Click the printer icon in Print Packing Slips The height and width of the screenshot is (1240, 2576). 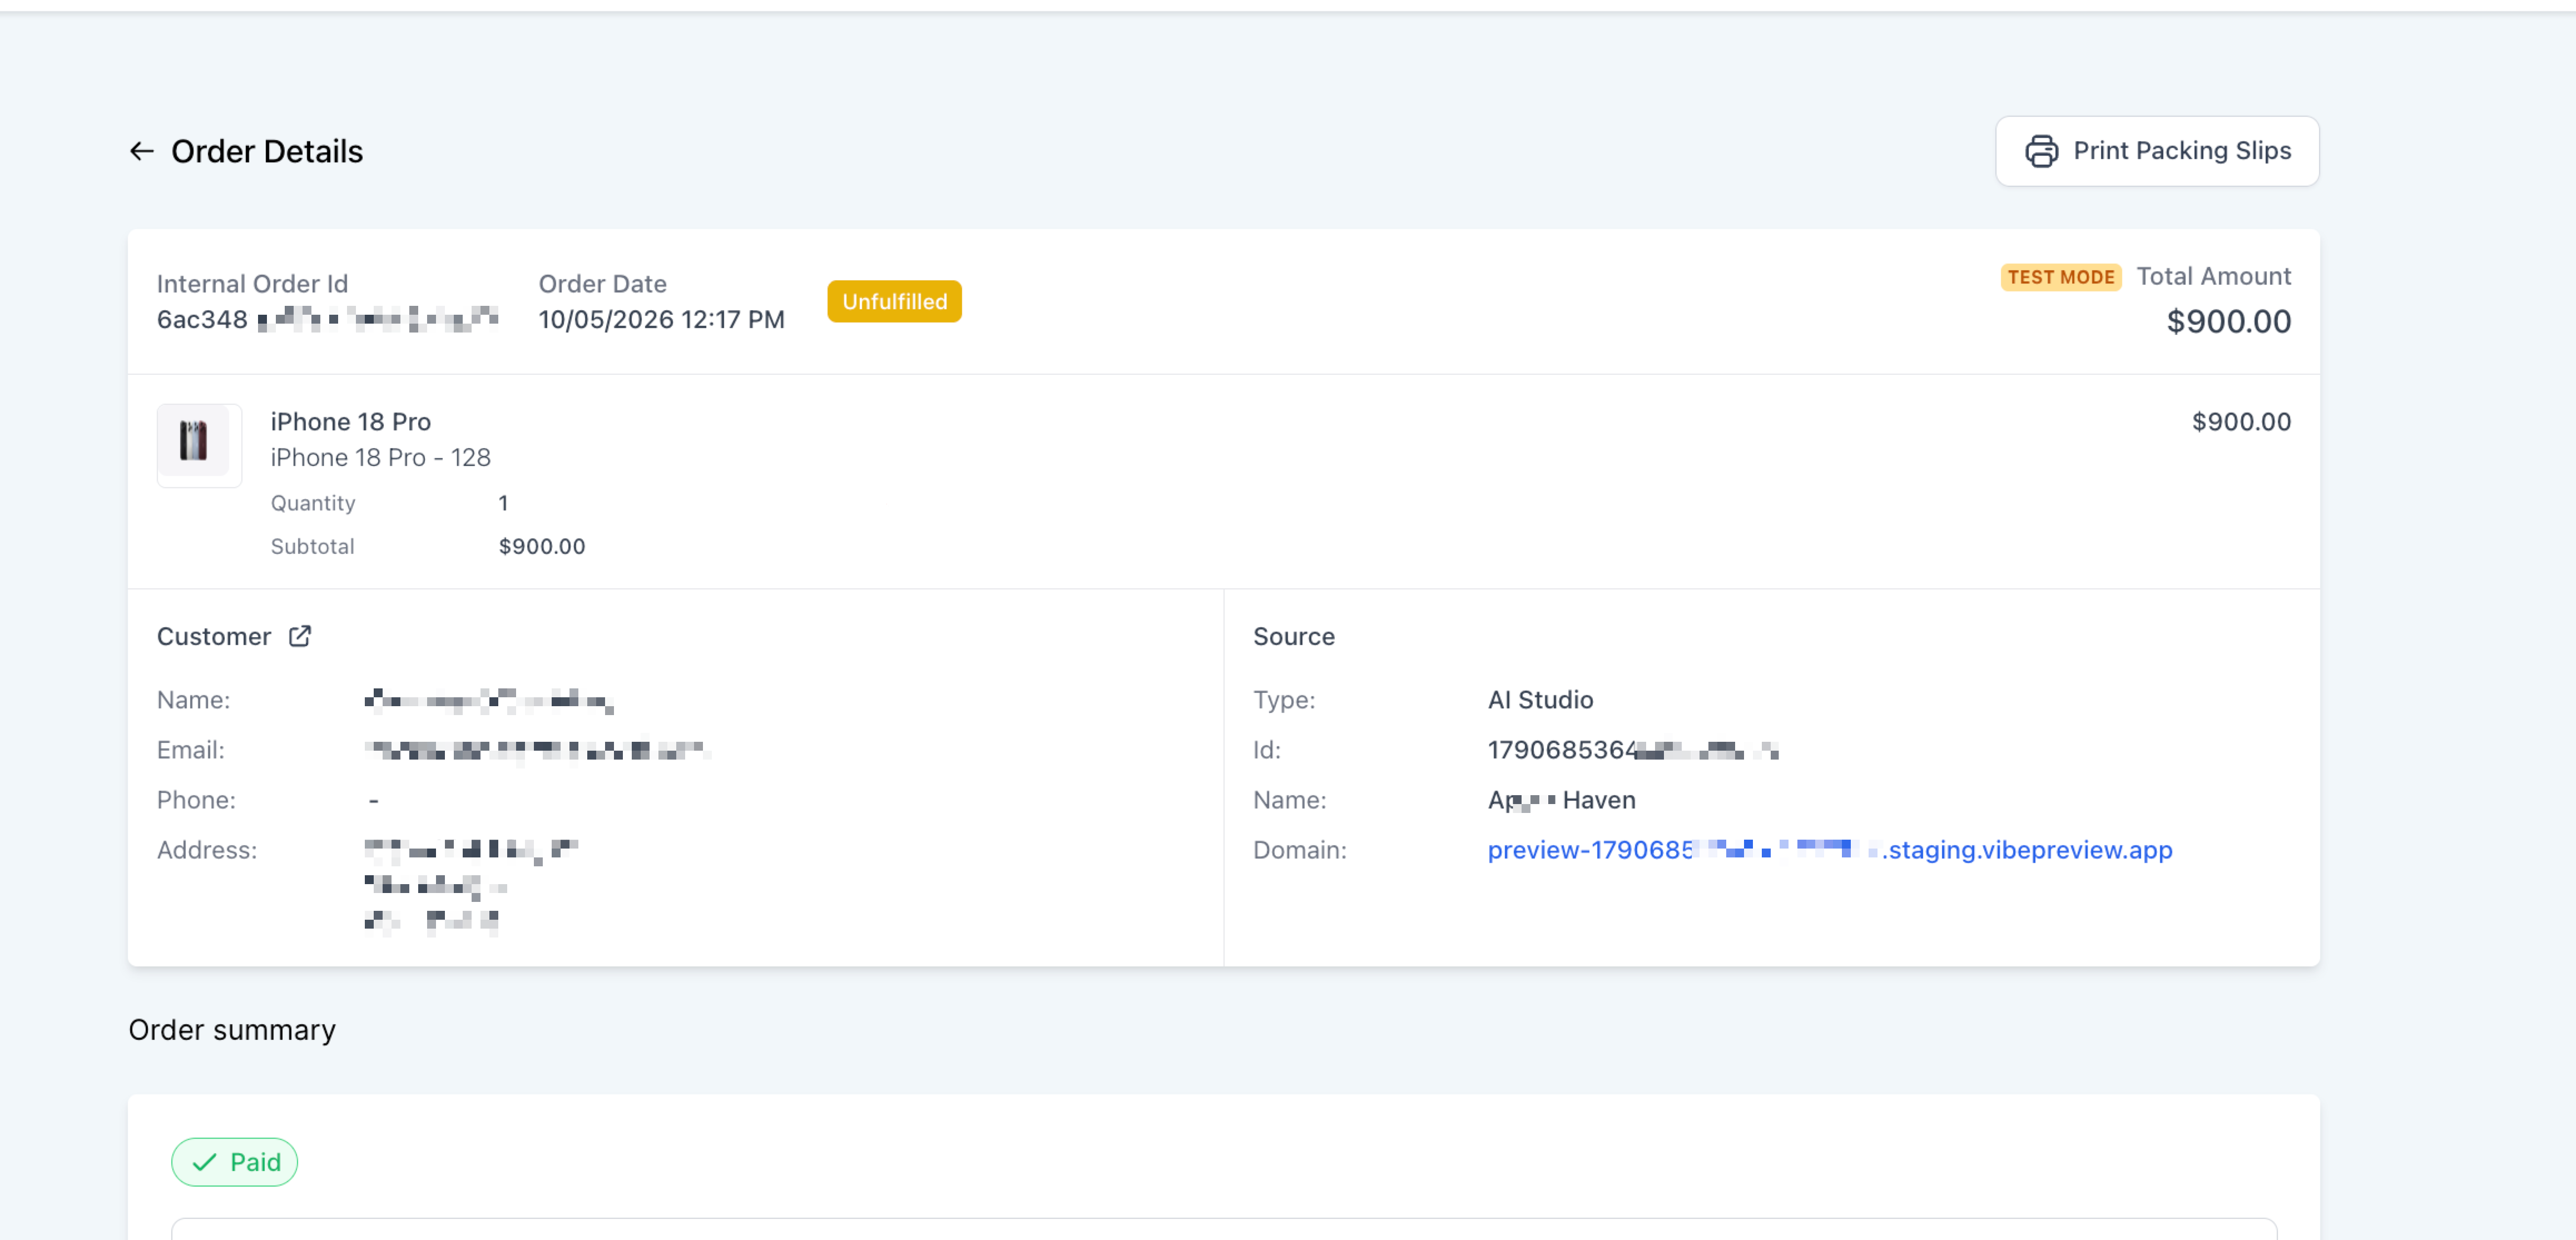[x=2041, y=151]
